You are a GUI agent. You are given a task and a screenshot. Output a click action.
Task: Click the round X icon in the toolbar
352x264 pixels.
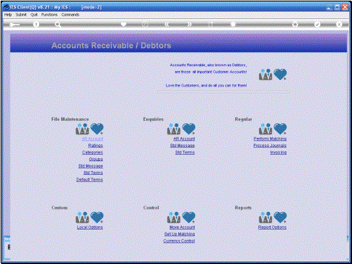[339, 24]
